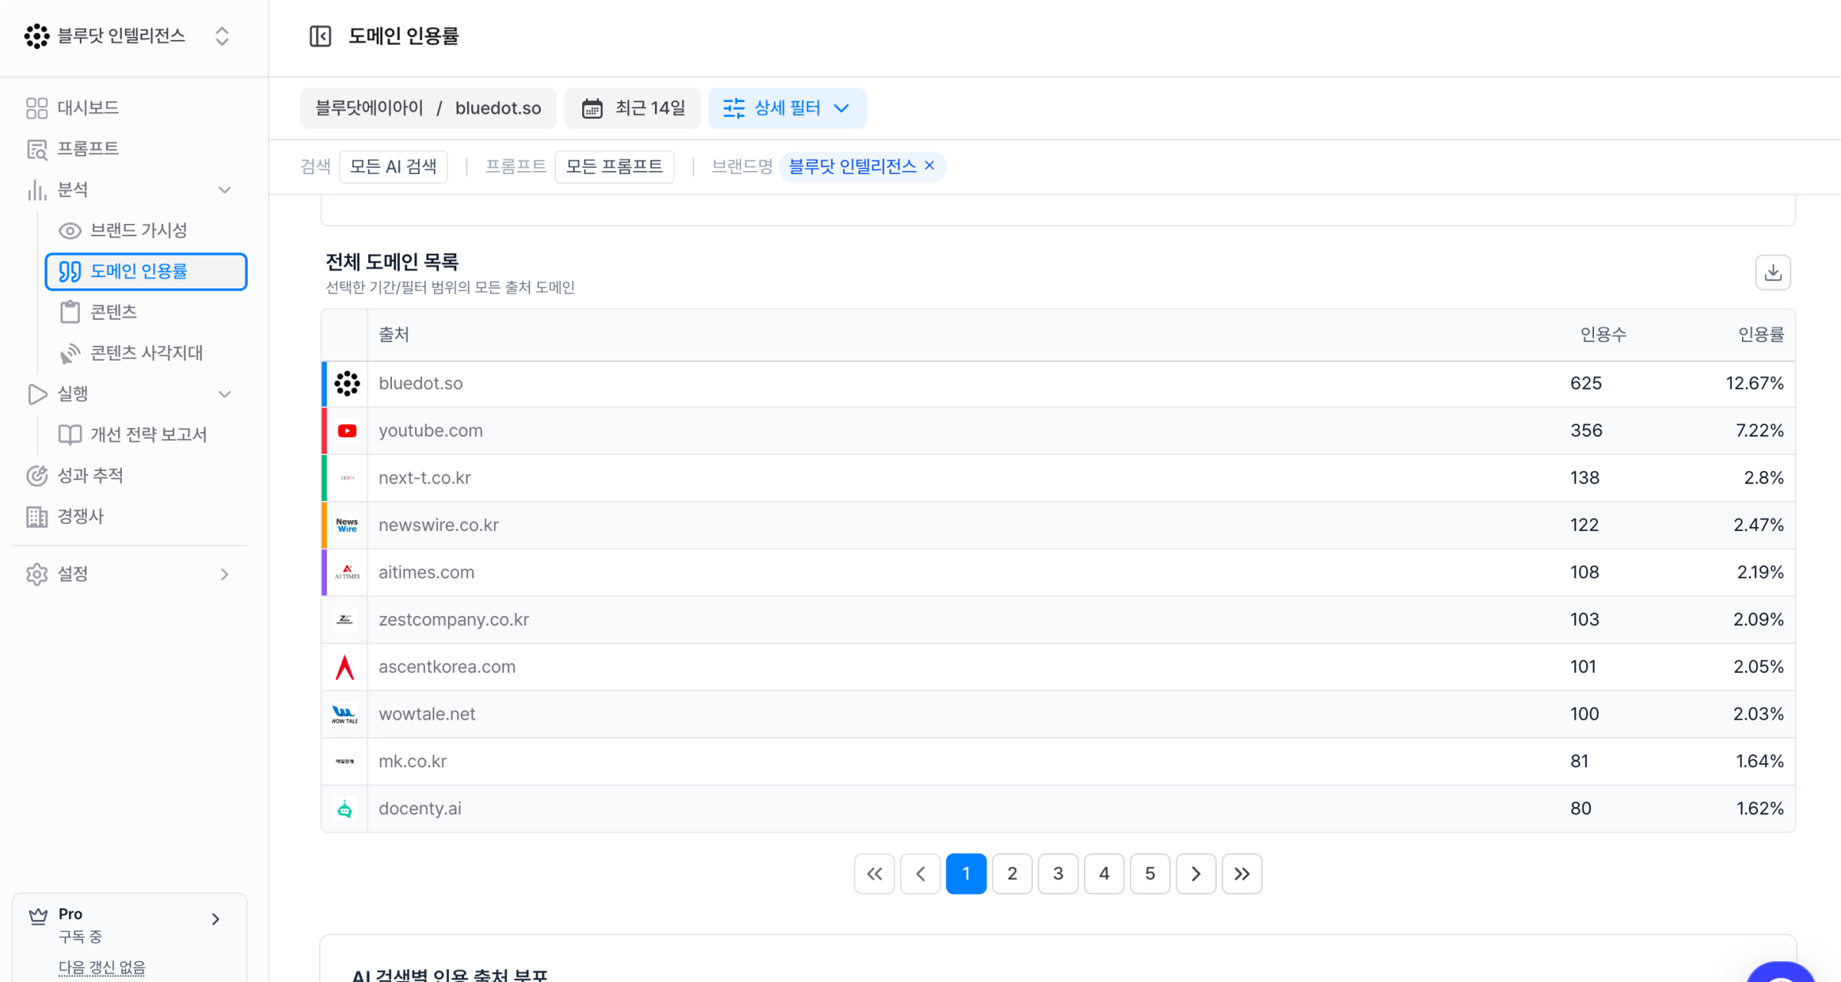Image resolution: width=1841 pixels, height=982 pixels.
Task: Click the eye icon beside 브랜드 가시성
Action: (x=70, y=230)
